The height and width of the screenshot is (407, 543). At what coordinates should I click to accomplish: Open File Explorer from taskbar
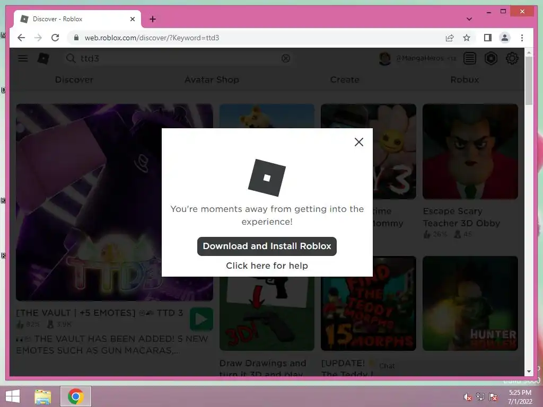42,396
